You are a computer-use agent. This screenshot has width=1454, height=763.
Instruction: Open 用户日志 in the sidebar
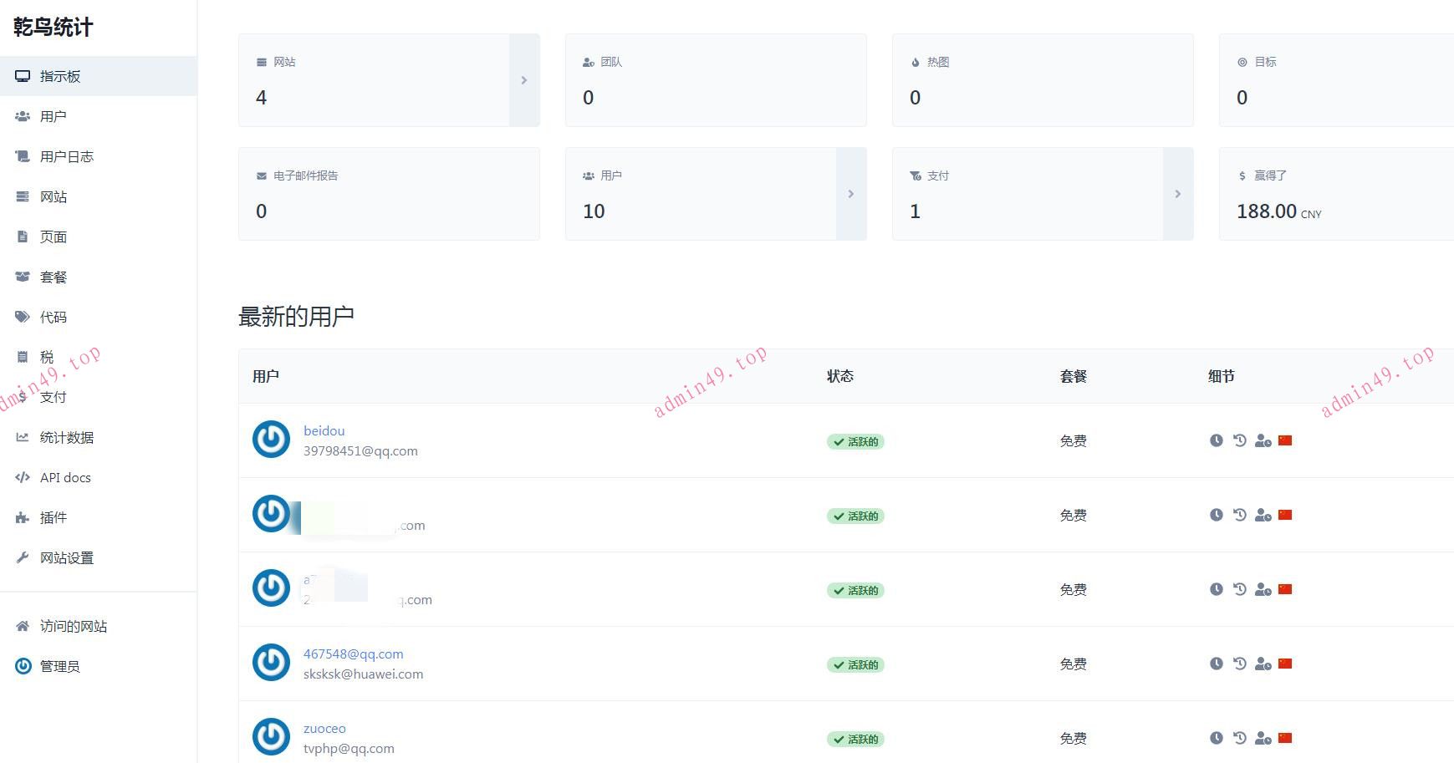coord(66,156)
